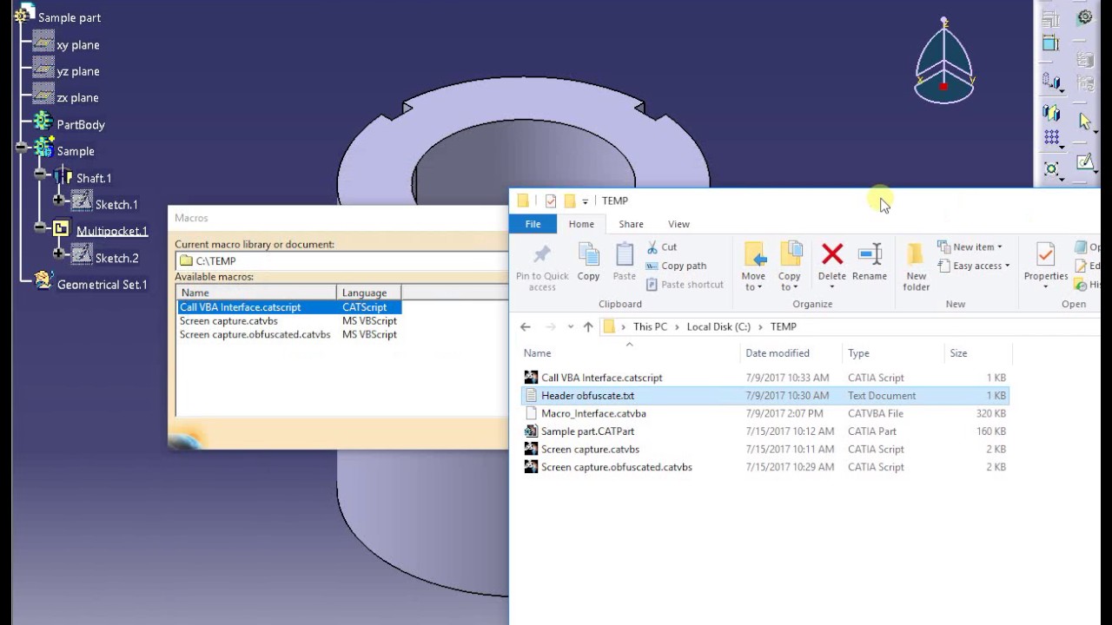
Task: Collapse the Multipocket.1 tree node
Action: coord(40,227)
